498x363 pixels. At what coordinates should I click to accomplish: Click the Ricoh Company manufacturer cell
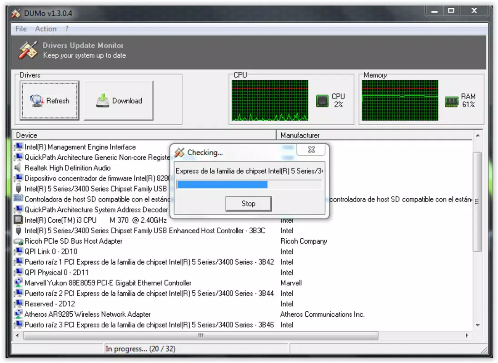[x=304, y=241]
